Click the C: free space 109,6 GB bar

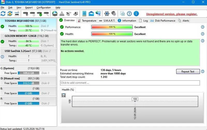coord(28,73)
